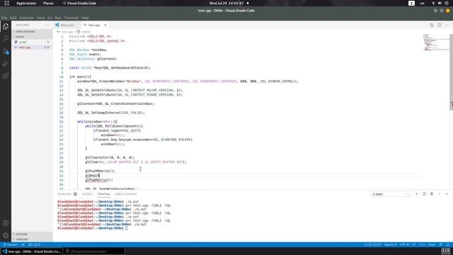
Task: Open the Extensions view
Action: 6,76
